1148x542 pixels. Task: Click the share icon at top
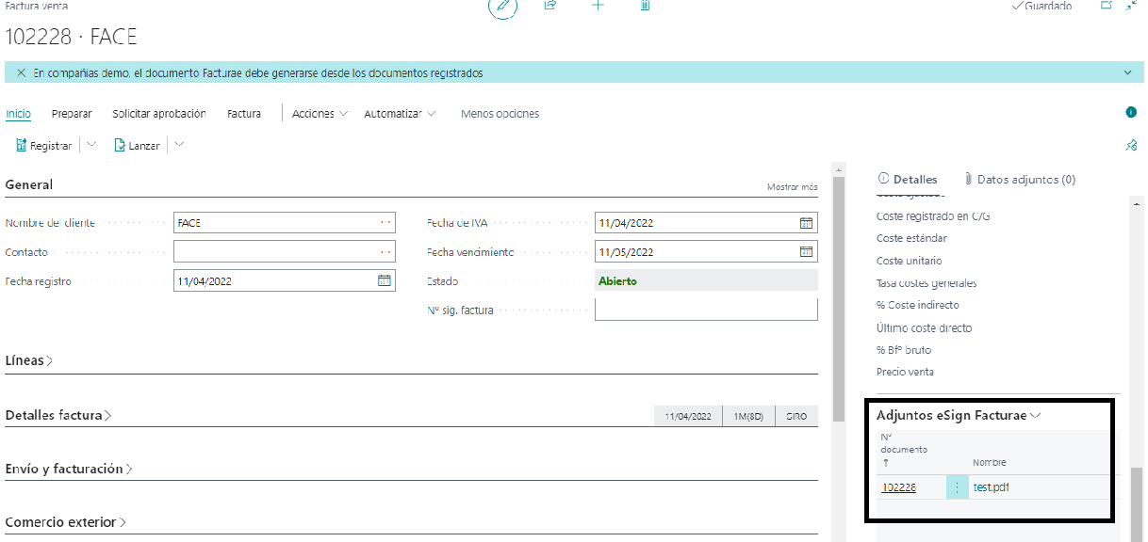tap(550, 6)
